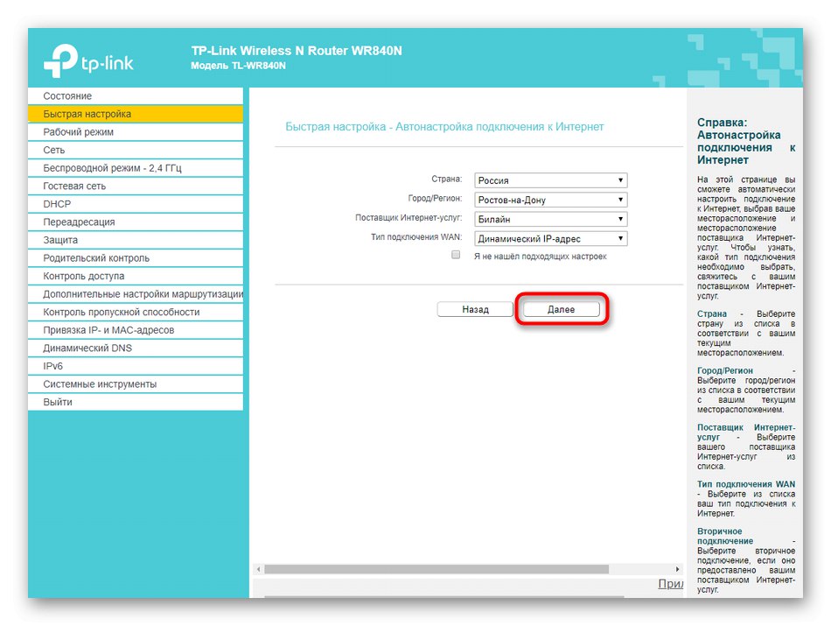The image size is (831, 626).
Task: Click the horizontal scrollbar thumb
Action: [x=436, y=569]
